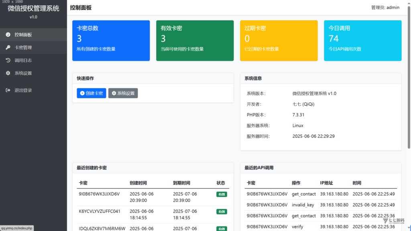Click the gear icon in 系统设置 quick button
The height and width of the screenshot is (231, 411).
(x=114, y=93)
